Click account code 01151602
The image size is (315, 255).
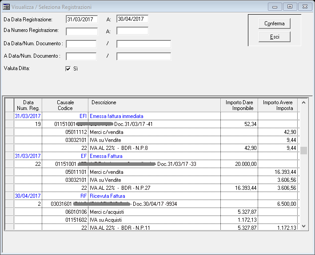click(x=76, y=220)
